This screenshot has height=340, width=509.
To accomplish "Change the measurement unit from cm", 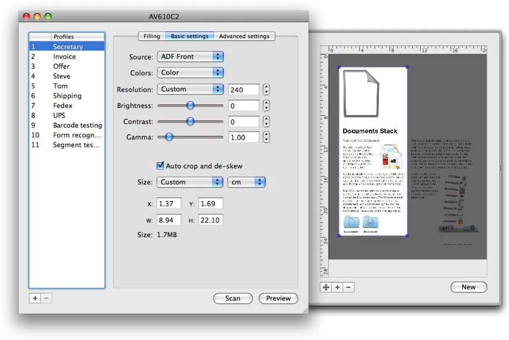I will coord(246,182).
